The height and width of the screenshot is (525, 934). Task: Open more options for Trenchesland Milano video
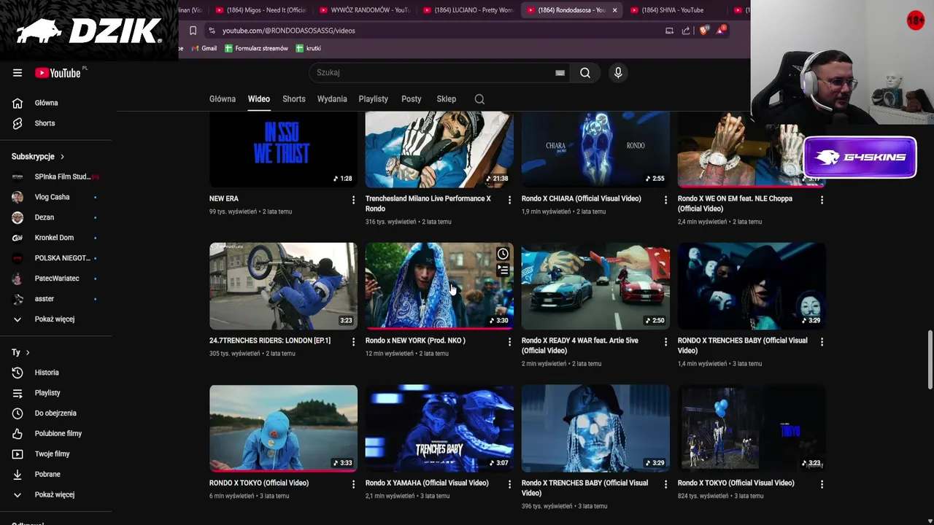509,200
